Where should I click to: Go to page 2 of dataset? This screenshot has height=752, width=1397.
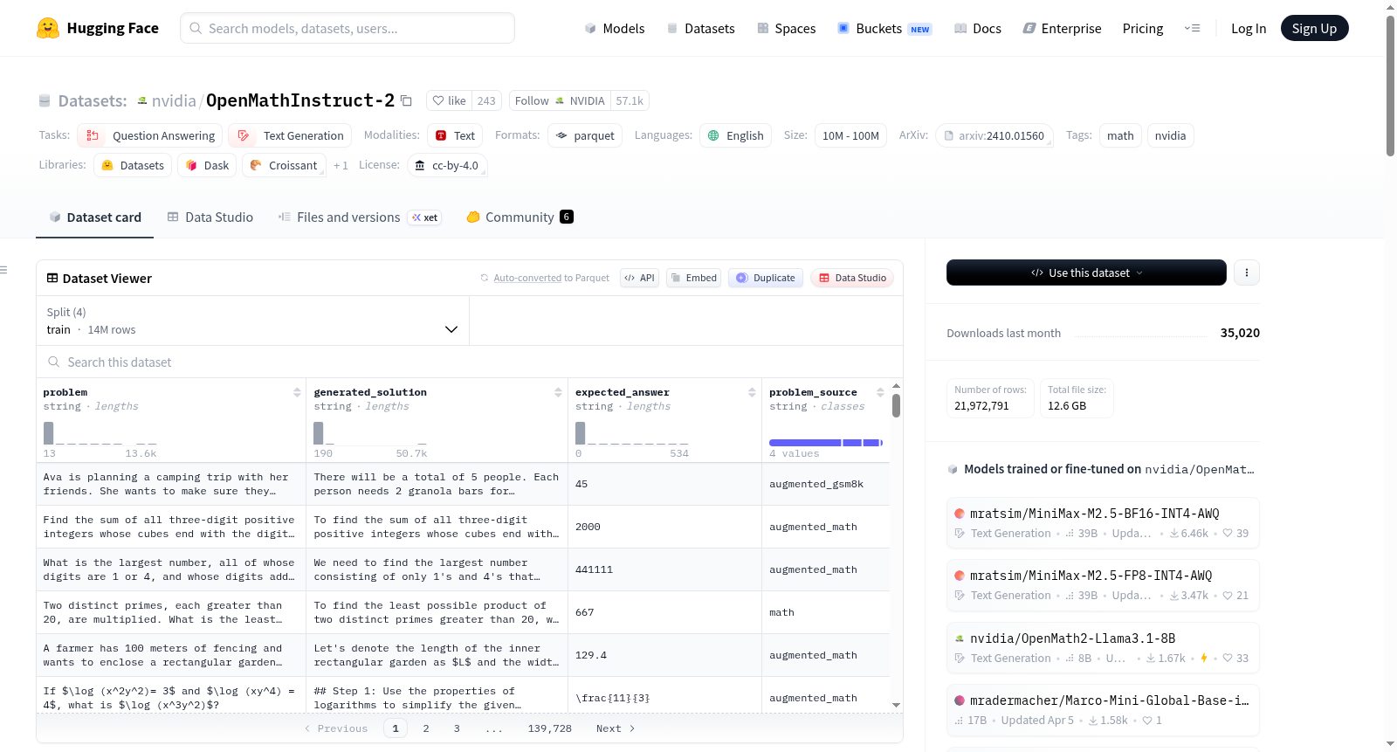click(426, 728)
